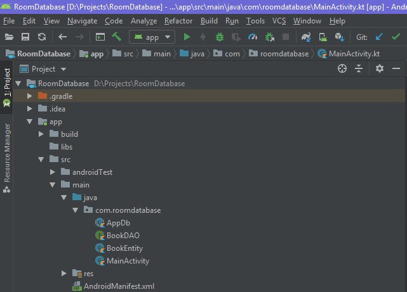The image size is (407, 292).
Task: Hide the Project panel with minus icon
Action: coord(396,68)
